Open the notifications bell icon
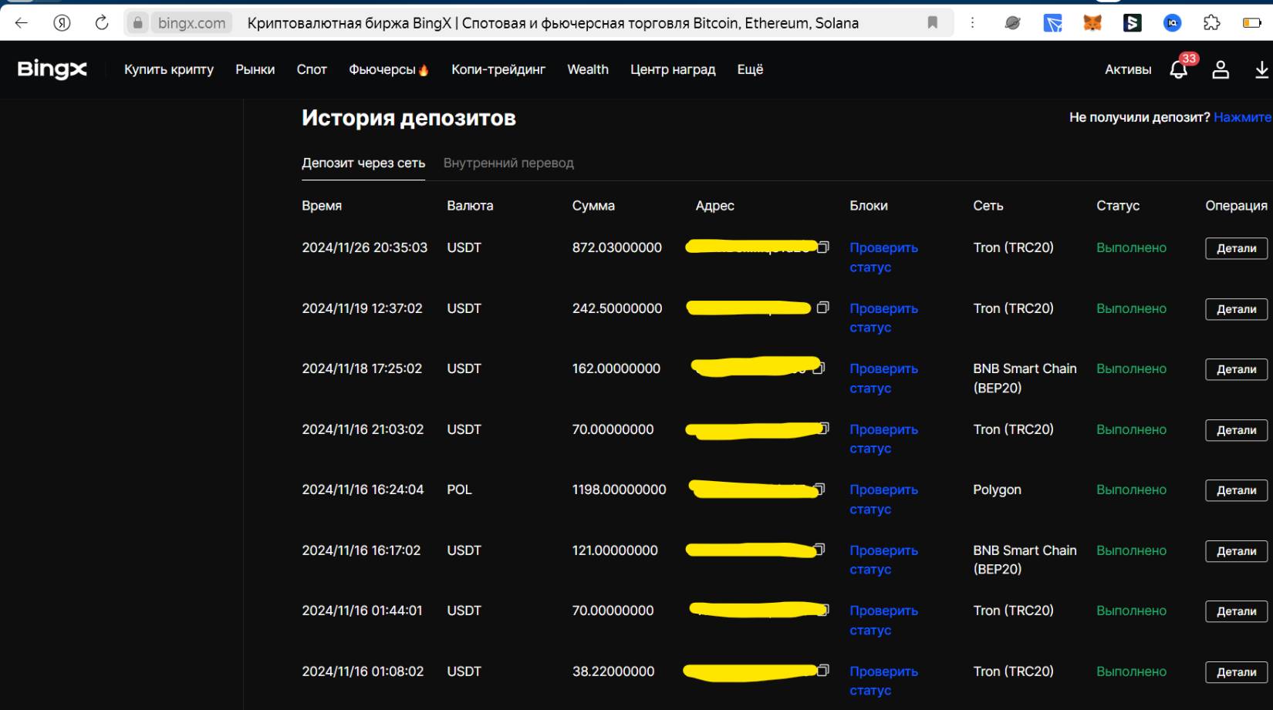Image resolution: width=1273 pixels, height=710 pixels. (1178, 70)
